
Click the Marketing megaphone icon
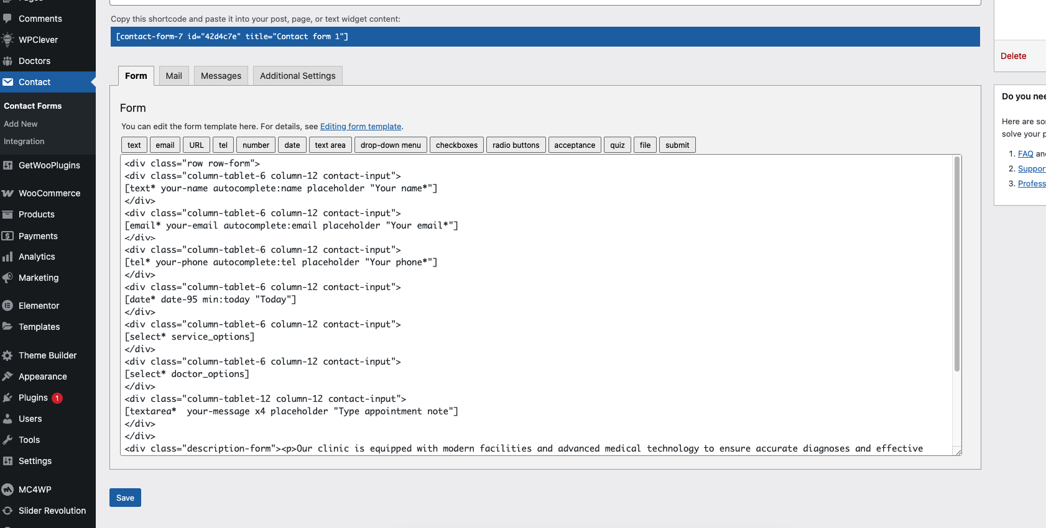click(7, 278)
